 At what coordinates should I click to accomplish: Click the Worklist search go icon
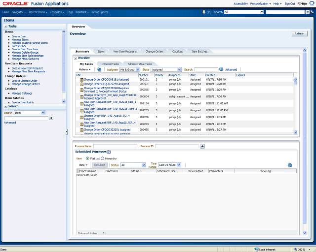coord(221,70)
